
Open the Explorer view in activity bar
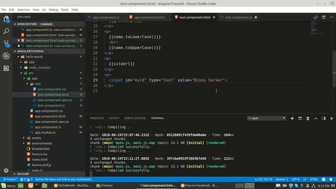pos(6,19)
